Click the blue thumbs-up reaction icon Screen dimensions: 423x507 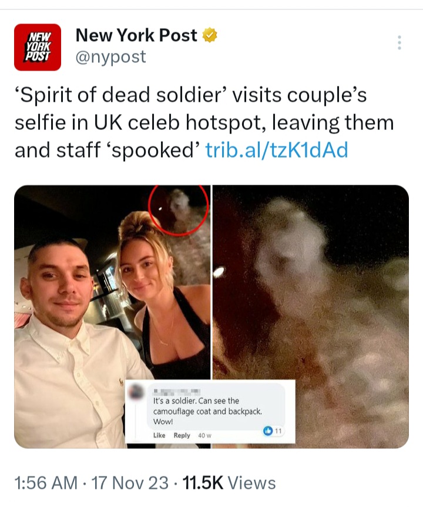pyautogui.click(x=268, y=431)
